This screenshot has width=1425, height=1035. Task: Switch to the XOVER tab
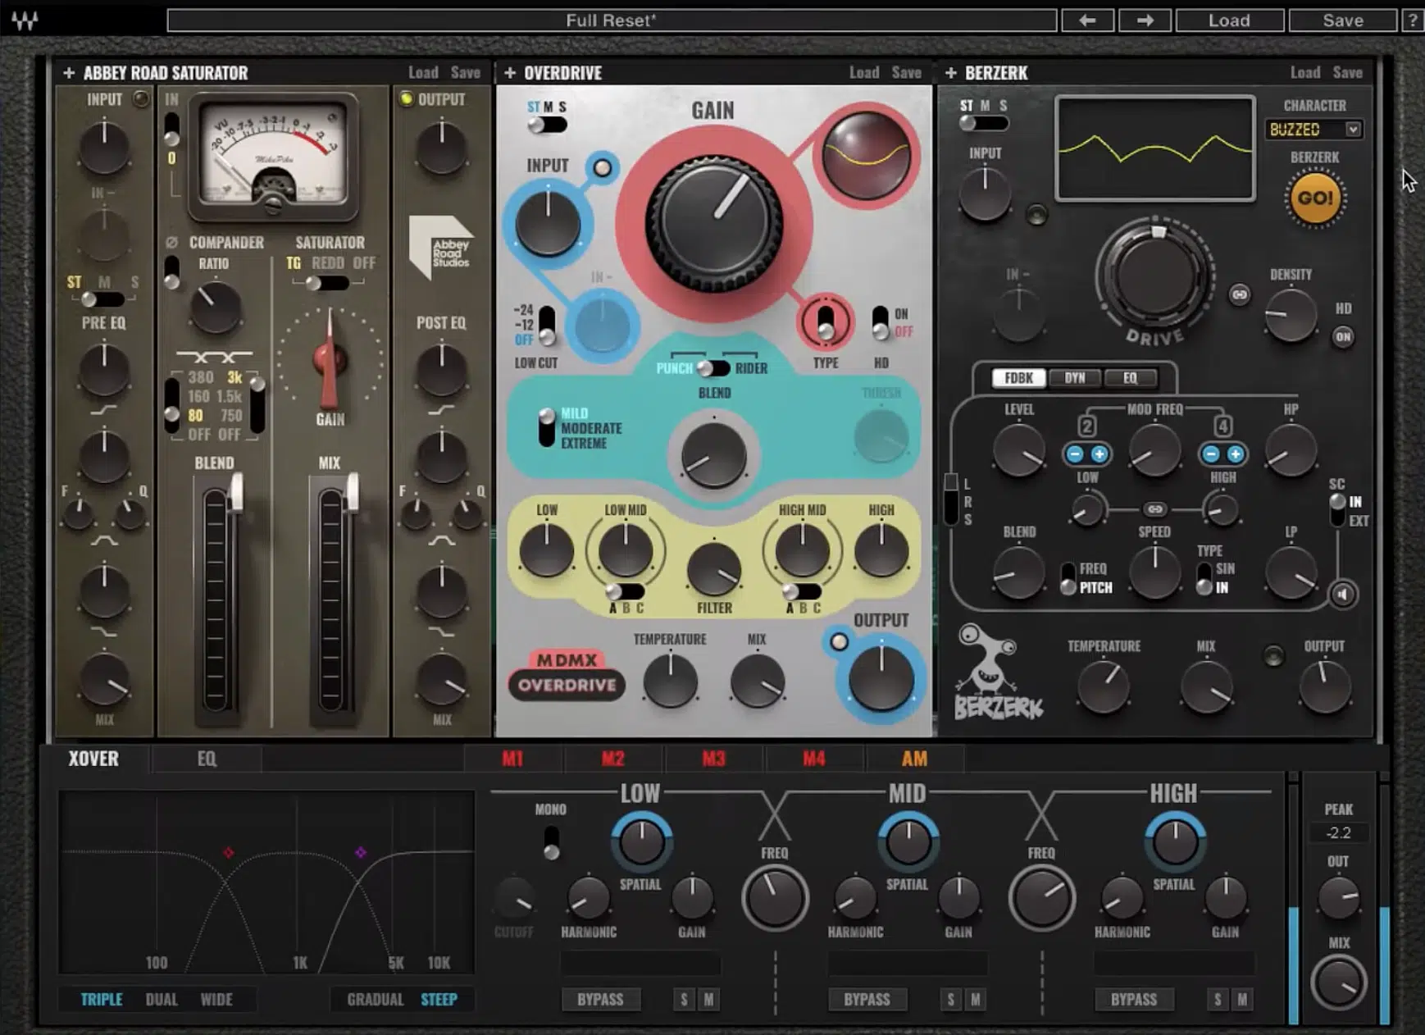click(93, 759)
